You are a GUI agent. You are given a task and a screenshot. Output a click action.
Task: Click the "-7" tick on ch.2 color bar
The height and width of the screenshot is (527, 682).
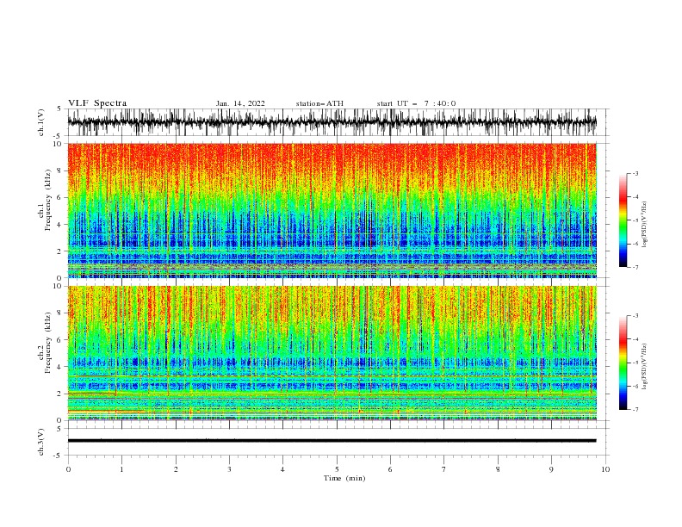click(x=635, y=410)
